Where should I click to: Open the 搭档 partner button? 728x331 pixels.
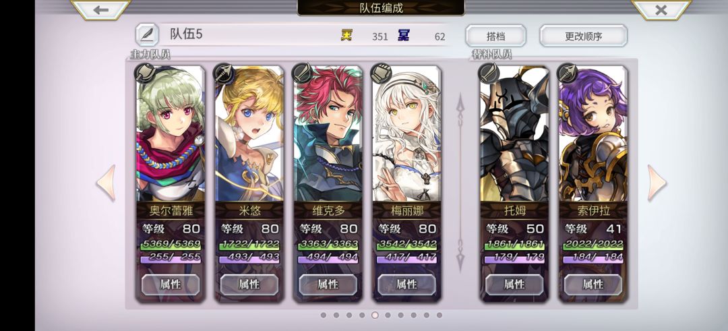495,36
